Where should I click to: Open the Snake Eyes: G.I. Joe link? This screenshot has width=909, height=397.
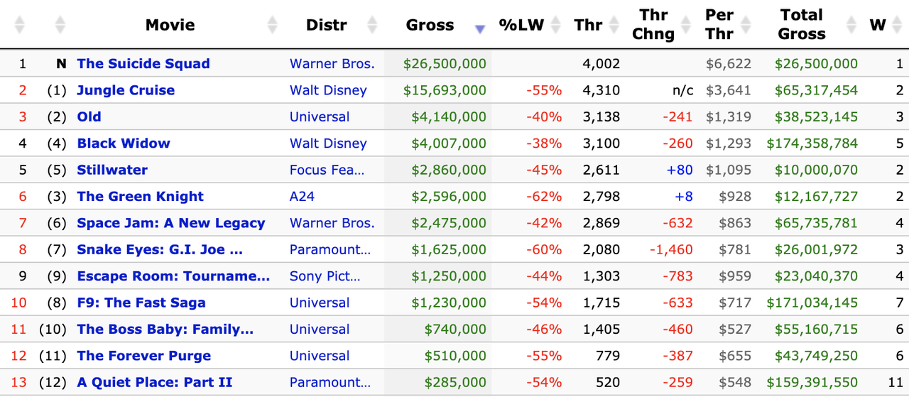pos(160,249)
